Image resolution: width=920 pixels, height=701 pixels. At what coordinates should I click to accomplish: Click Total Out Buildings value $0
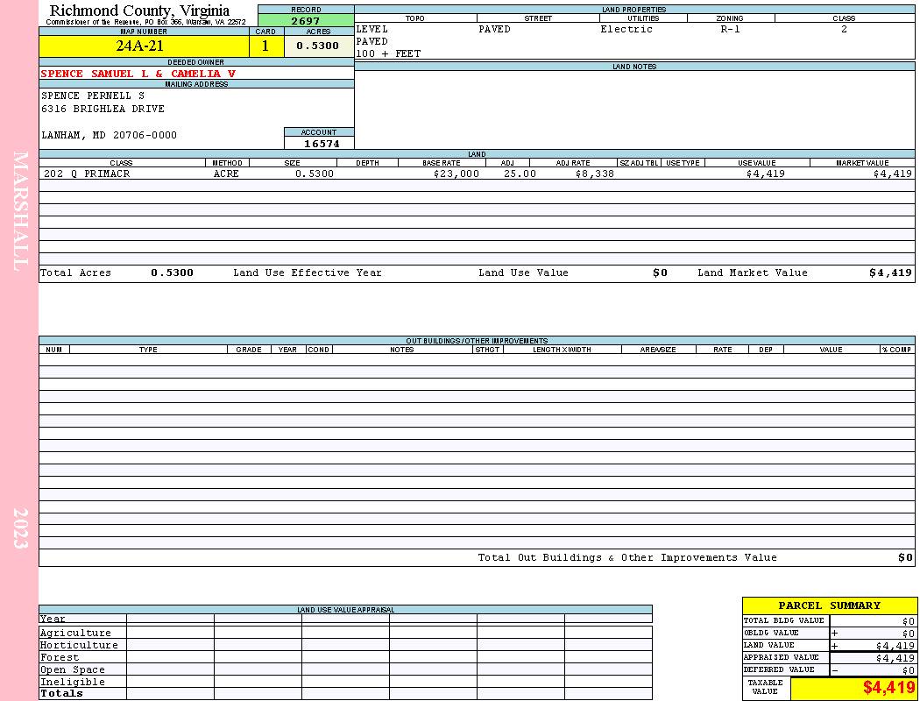tap(905, 558)
